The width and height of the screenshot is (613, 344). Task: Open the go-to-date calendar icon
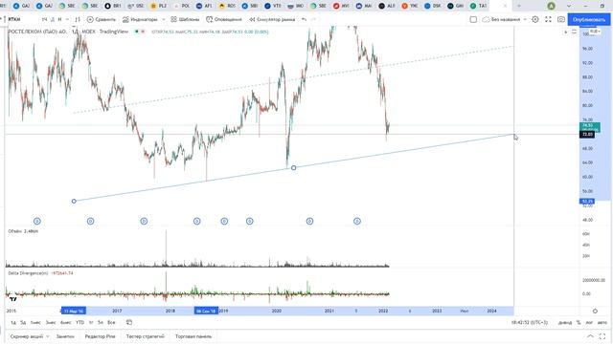129,322
